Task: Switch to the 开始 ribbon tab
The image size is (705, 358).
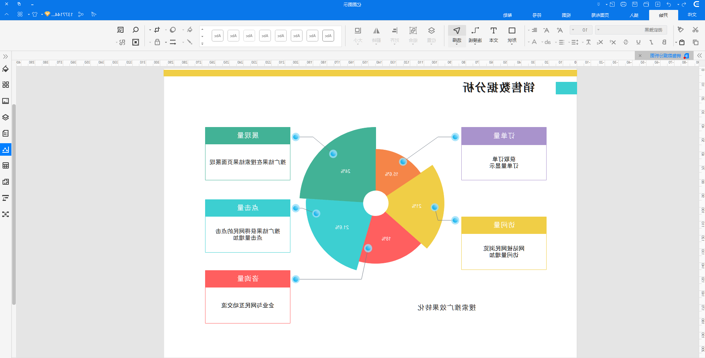Action: (663, 15)
